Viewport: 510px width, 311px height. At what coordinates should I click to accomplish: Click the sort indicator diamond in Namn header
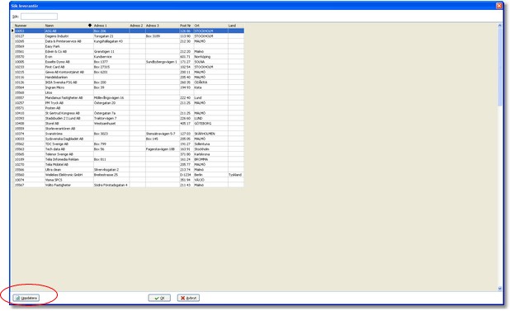[90, 26]
